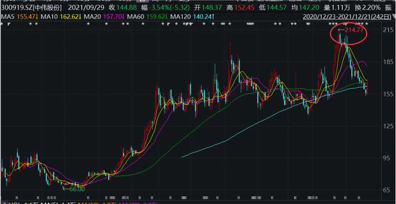The height and width of the screenshot is (204, 396).
Task: Click the turnover rate 2.20%
Action: coord(371,8)
